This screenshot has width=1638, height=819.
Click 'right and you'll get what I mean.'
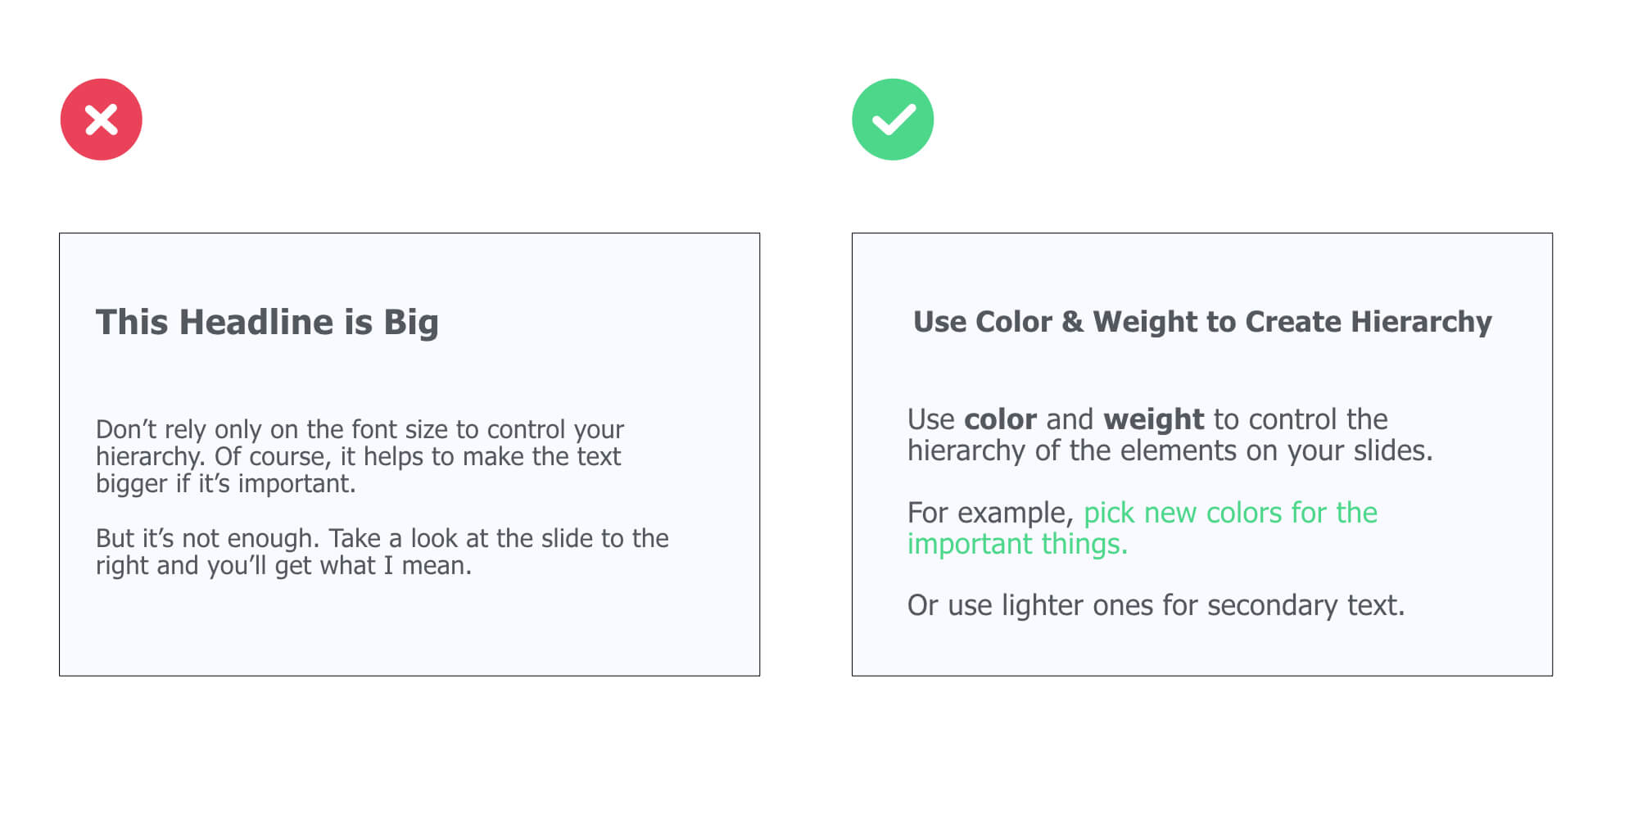(283, 566)
